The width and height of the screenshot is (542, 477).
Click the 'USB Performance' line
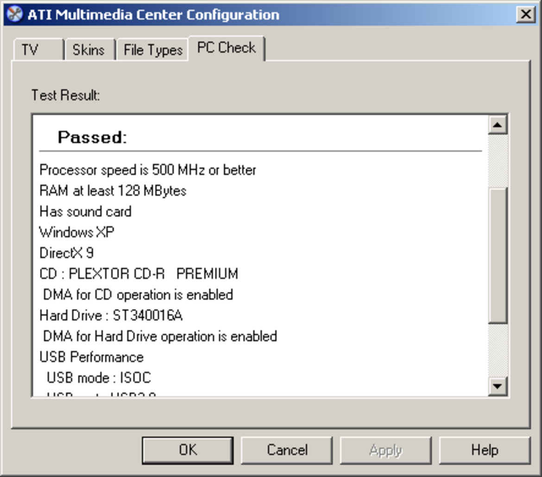tap(91, 357)
